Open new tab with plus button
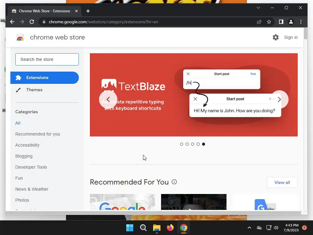The width and height of the screenshot is (313, 235). pyautogui.click(x=88, y=11)
